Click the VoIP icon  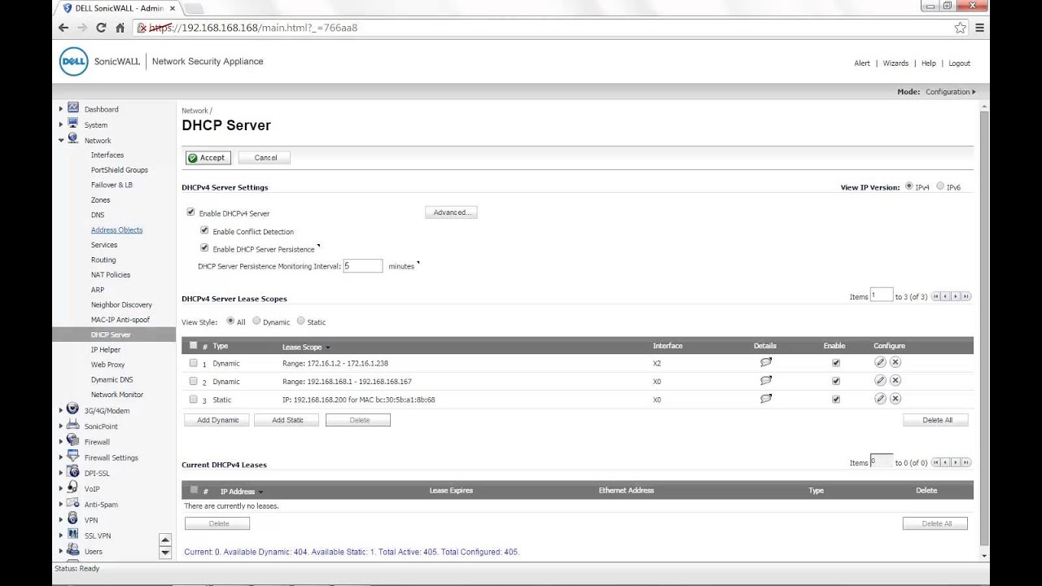73,488
